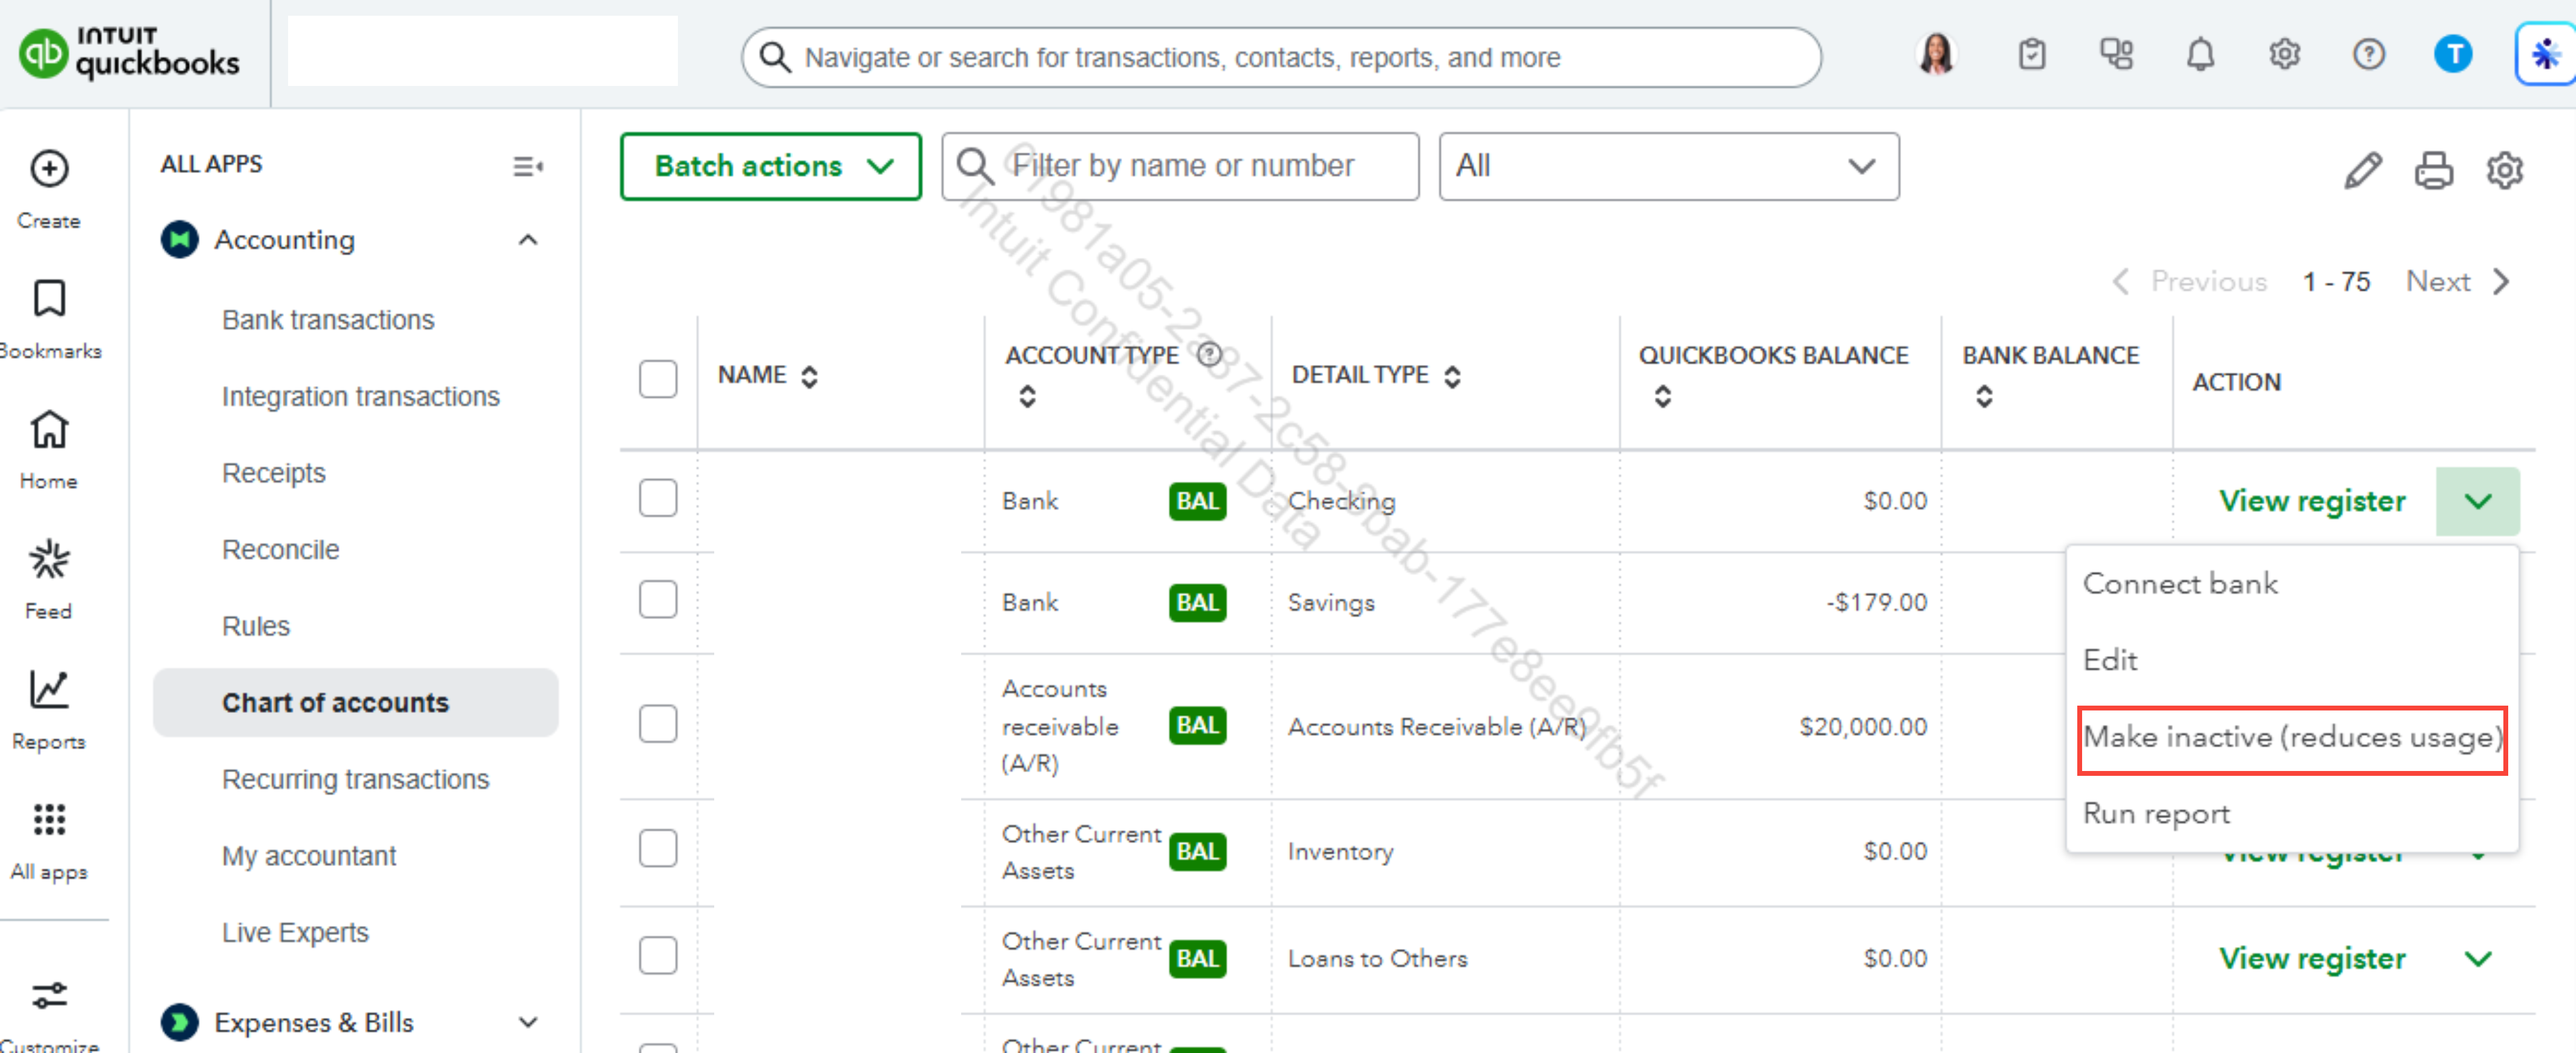Open the All apps grid icon
The width and height of the screenshot is (2576, 1053).
[49, 819]
